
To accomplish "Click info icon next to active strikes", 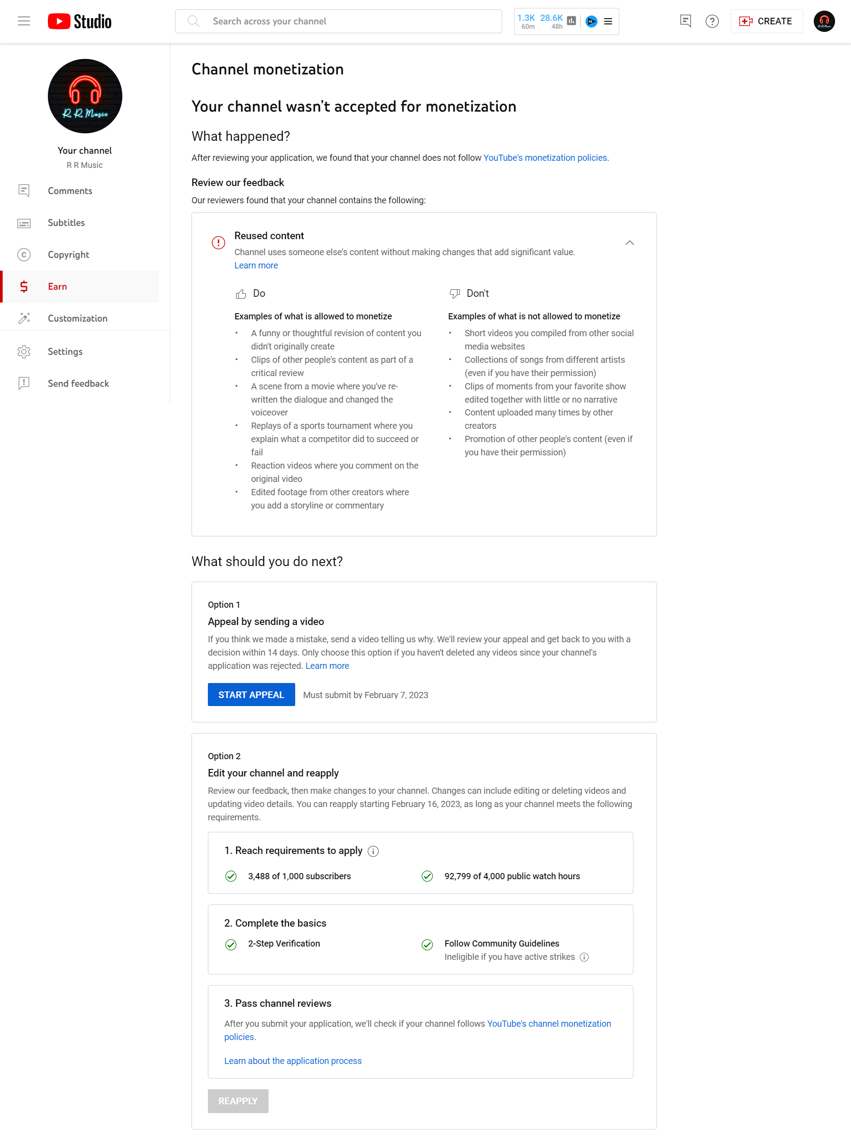I will 584,957.
